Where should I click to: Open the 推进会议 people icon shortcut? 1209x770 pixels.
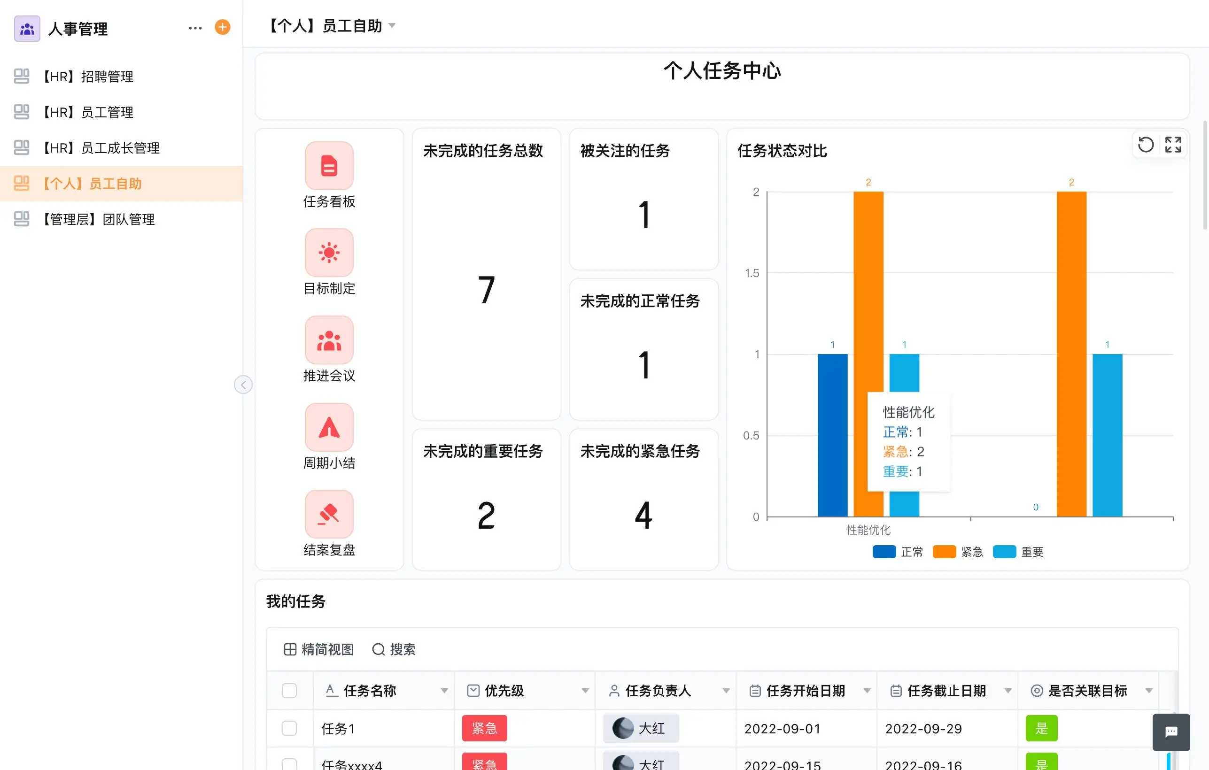tap(329, 340)
